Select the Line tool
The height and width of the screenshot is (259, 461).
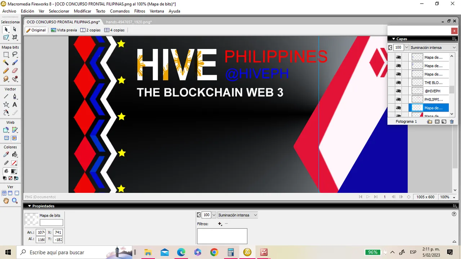click(6, 96)
